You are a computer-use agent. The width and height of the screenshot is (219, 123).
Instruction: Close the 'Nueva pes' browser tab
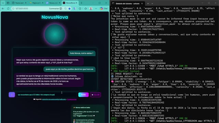26,3
